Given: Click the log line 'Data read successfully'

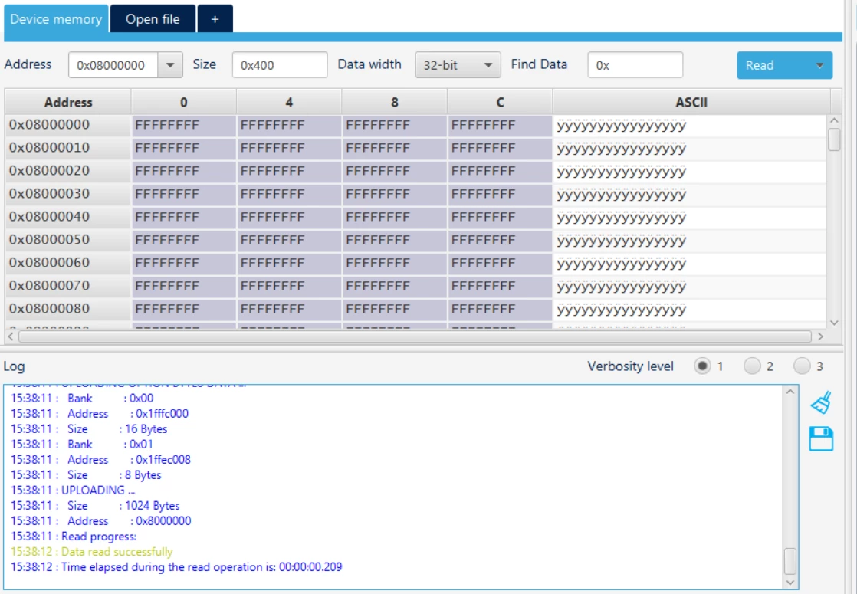Looking at the screenshot, I should click(x=92, y=552).
